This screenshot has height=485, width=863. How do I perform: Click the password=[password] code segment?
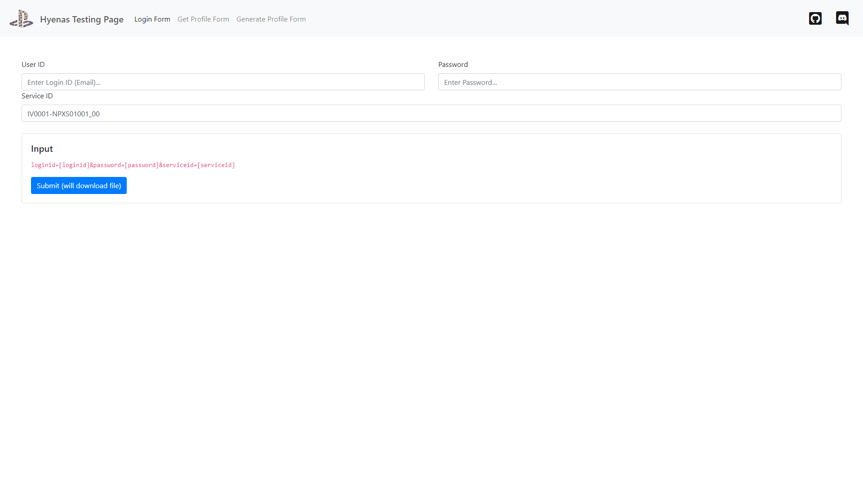[x=126, y=165]
